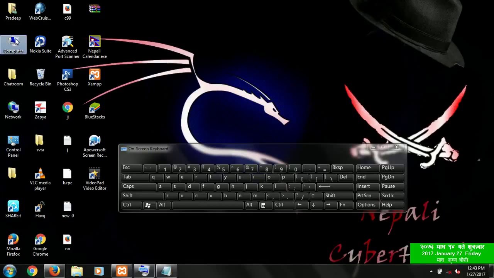Toggle Caps key on the On-Screen Keyboard
The image size is (494, 278).
(x=139, y=186)
